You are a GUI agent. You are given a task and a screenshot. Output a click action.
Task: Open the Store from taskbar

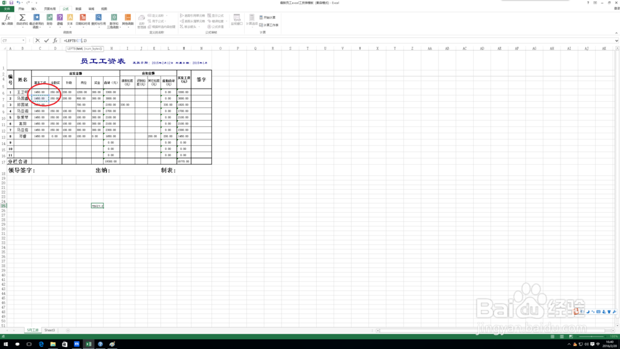[x=65, y=344]
